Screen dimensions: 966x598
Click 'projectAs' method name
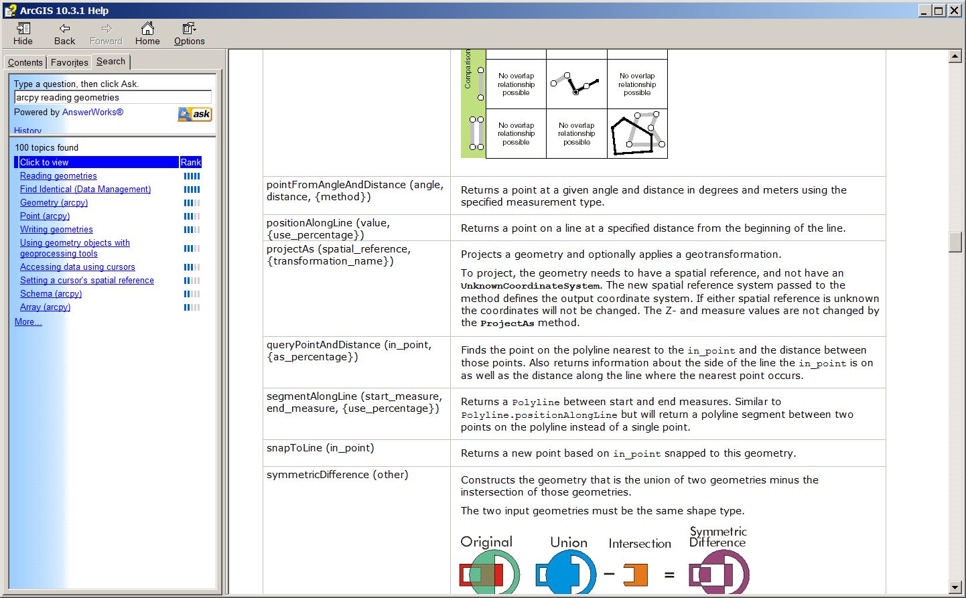click(290, 249)
